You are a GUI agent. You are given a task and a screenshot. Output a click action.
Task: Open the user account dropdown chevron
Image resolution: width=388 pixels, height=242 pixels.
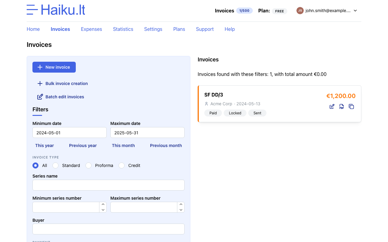point(355,11)
